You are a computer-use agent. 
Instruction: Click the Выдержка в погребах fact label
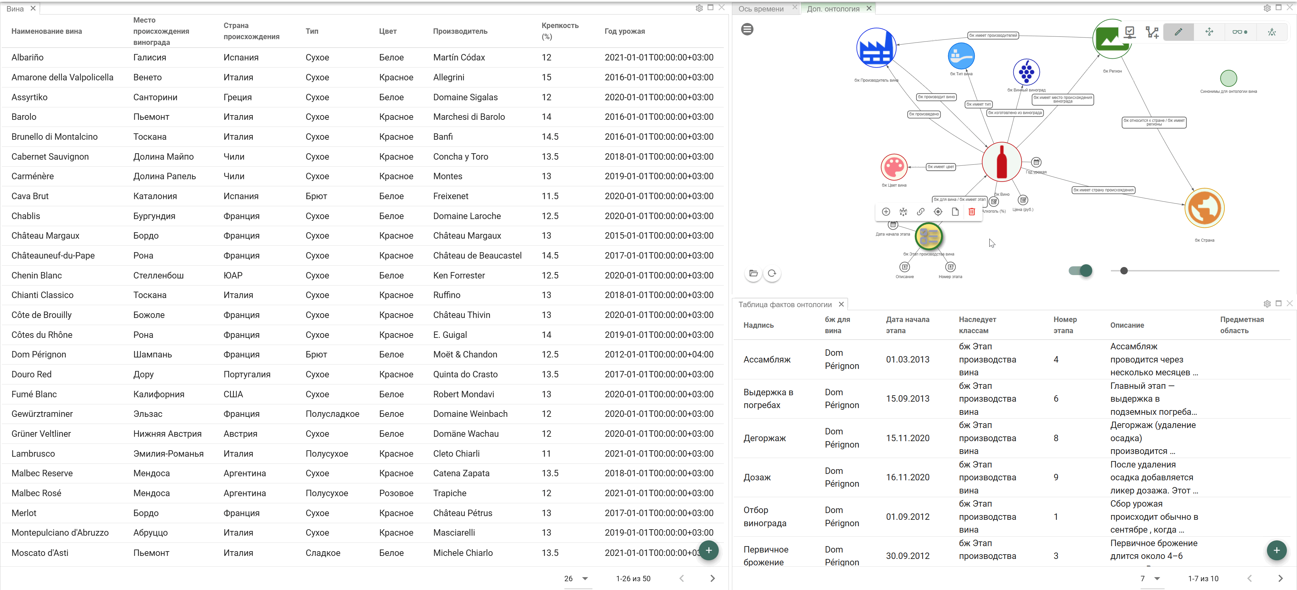click(768, 399)
